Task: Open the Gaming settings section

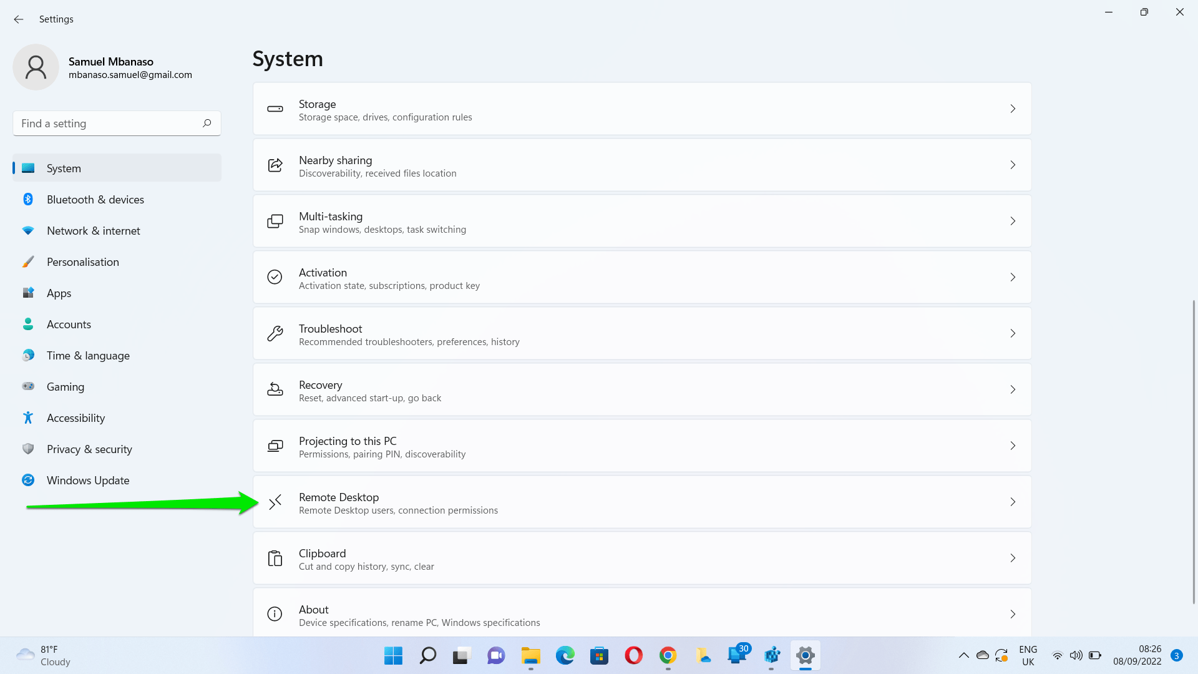Action: pyautogui.click(x=65, y=386)
